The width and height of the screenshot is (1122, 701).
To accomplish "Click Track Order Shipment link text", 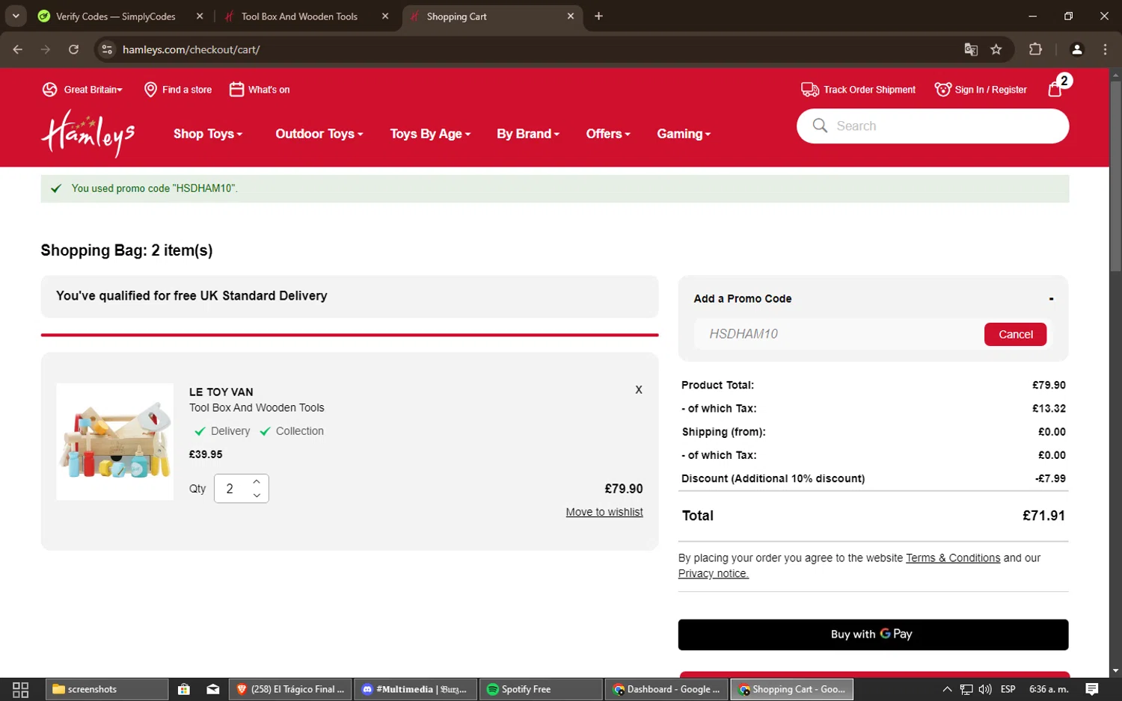I will (x=869, y=90).
